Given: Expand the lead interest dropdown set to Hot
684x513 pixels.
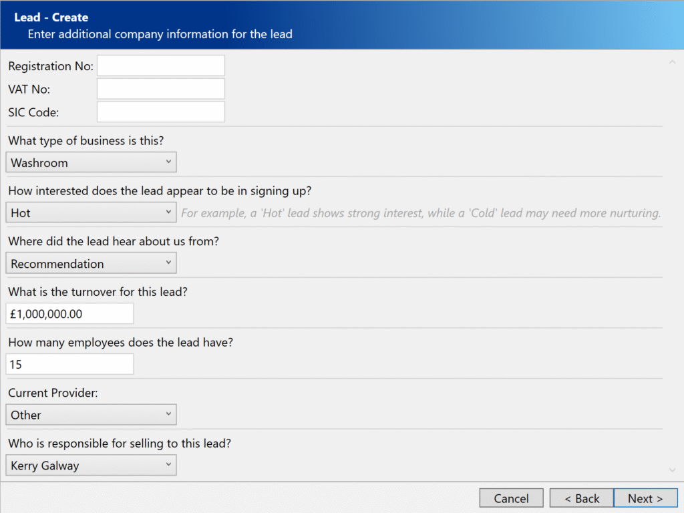Looking at the screenshot, I should point(91,213).
